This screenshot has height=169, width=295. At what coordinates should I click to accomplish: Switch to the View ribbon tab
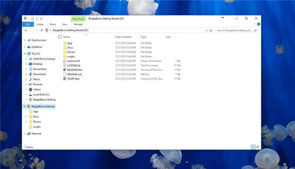[64, 24]
